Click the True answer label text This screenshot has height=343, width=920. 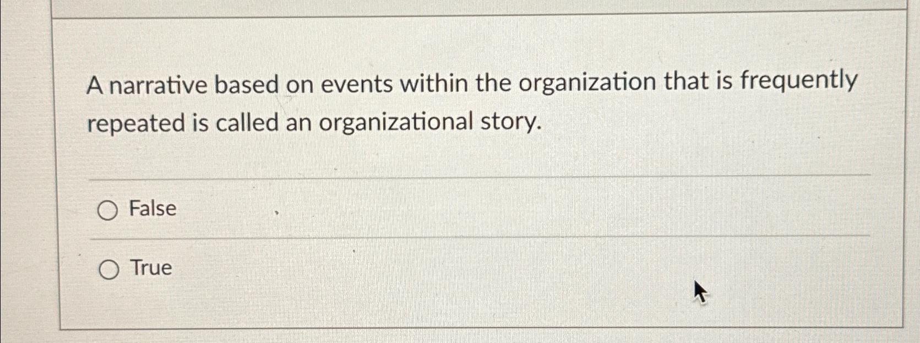(149, 269)
